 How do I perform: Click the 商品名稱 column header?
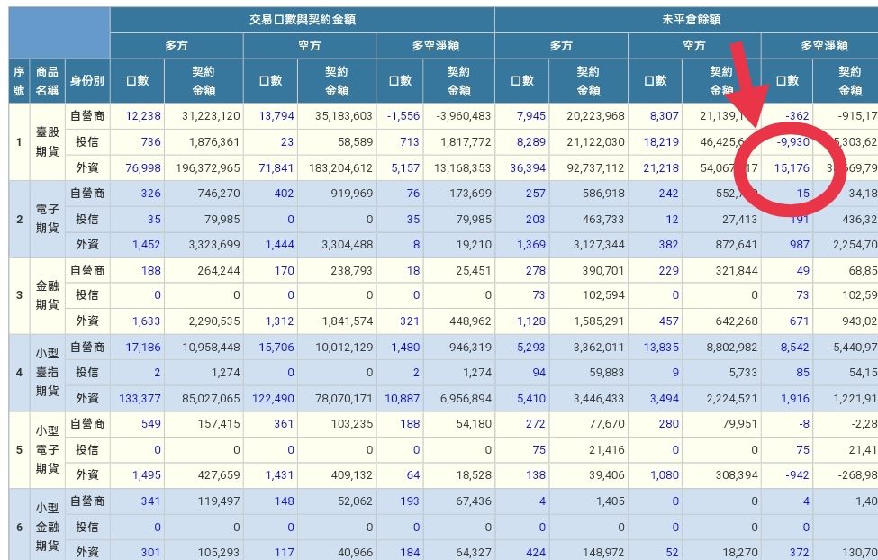coord(47,81)
